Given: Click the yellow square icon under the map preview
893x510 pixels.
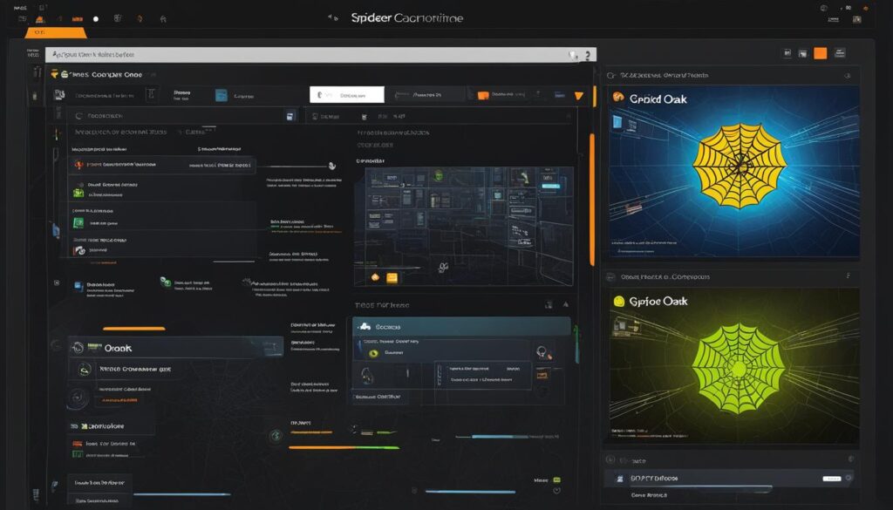Looking at the screenshot, I should click(x=392, y=278).
